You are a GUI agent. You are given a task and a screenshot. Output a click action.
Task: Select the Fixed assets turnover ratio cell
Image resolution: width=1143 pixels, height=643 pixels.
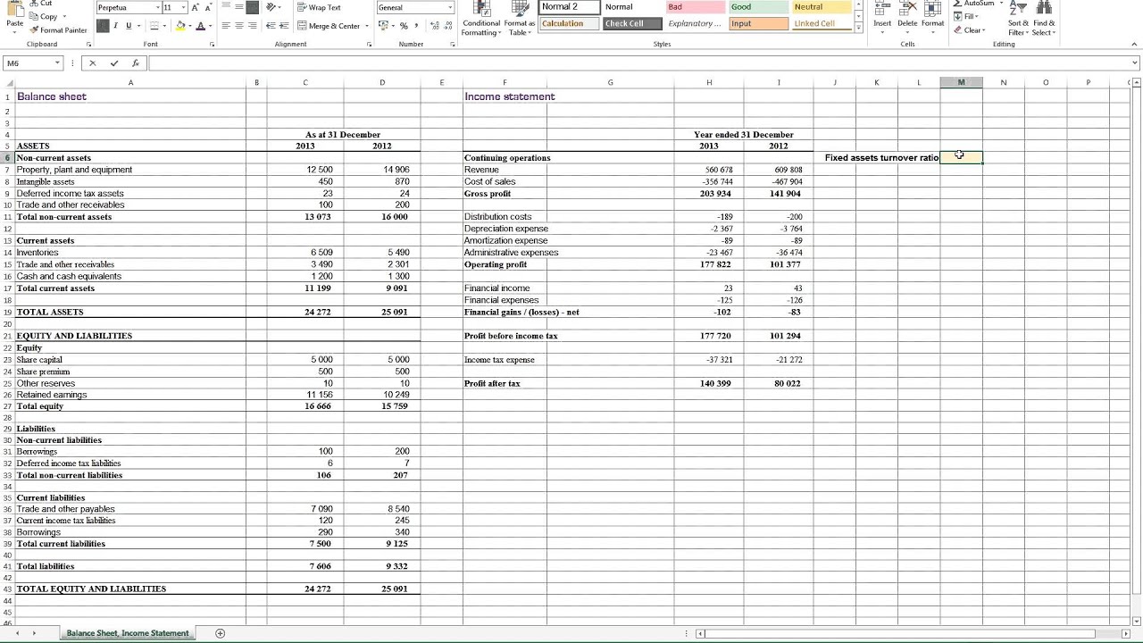click(881, 157)
